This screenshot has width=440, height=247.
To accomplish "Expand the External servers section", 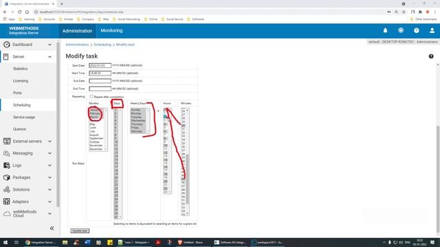I will click(49, 141).
